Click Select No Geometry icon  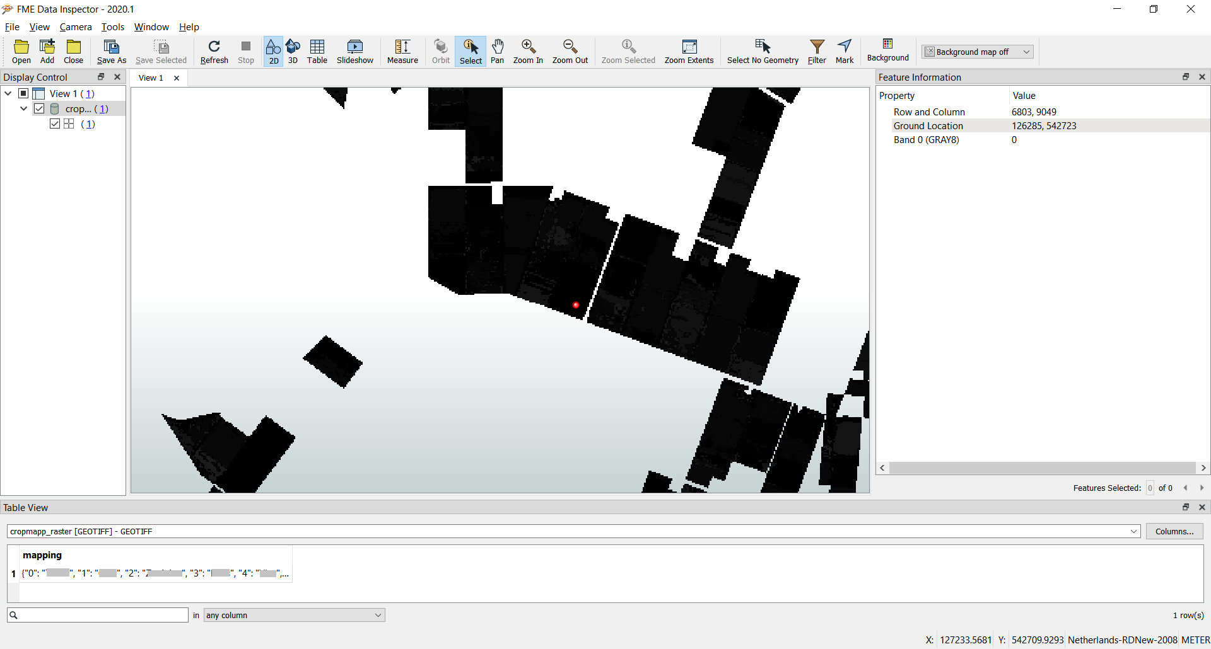click(x=763, y=52)
